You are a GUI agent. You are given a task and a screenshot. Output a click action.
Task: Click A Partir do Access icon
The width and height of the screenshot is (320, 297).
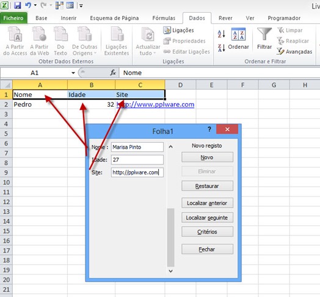(x=15, y=41)
